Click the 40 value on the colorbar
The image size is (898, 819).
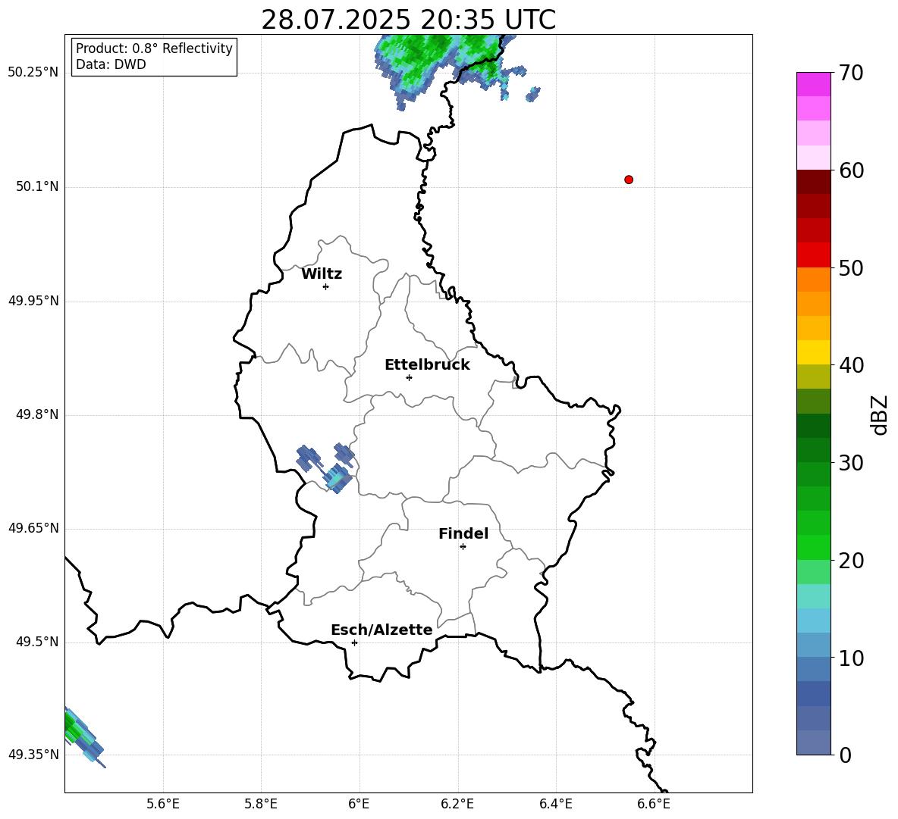(851, 365)
